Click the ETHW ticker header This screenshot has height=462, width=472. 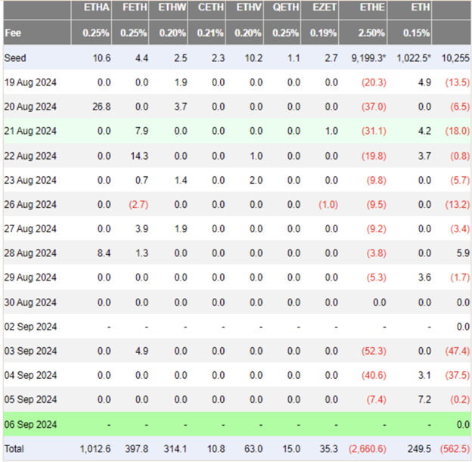click(172, 8)
